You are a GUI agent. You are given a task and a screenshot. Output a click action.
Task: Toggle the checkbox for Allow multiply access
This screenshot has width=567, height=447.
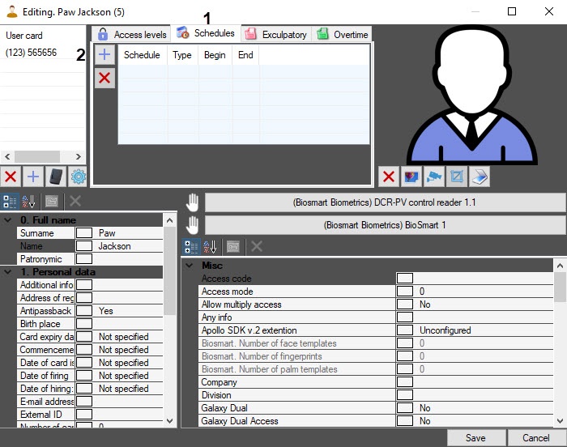[x=405, y=304]
